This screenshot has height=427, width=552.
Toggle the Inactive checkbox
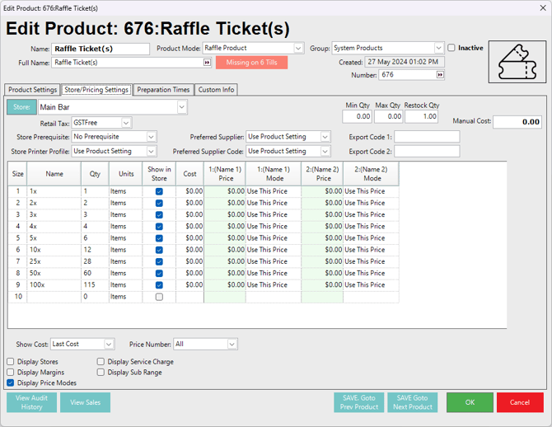451,48
